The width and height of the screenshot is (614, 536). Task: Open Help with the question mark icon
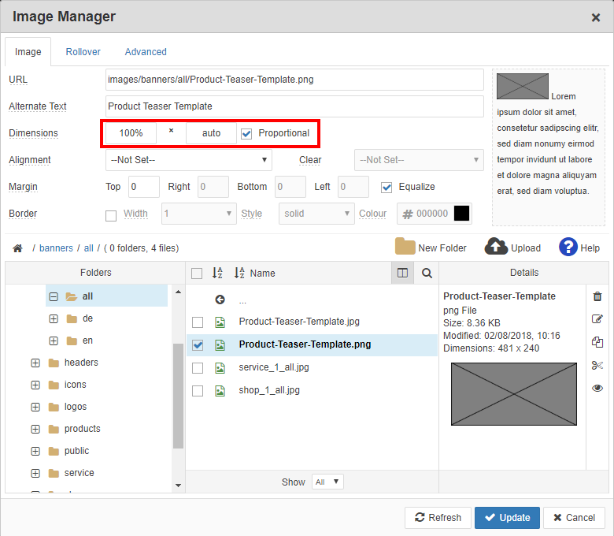point(568,247)
